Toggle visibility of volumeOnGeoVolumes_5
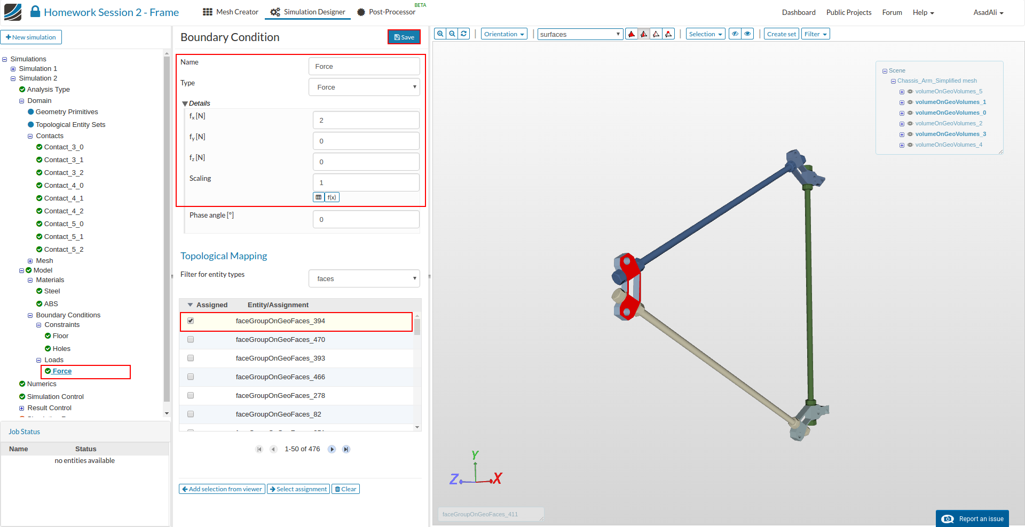 [x=910, y=92]
